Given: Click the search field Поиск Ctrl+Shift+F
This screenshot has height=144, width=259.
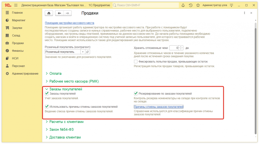Looking at the screenshot, I should 145,5.
